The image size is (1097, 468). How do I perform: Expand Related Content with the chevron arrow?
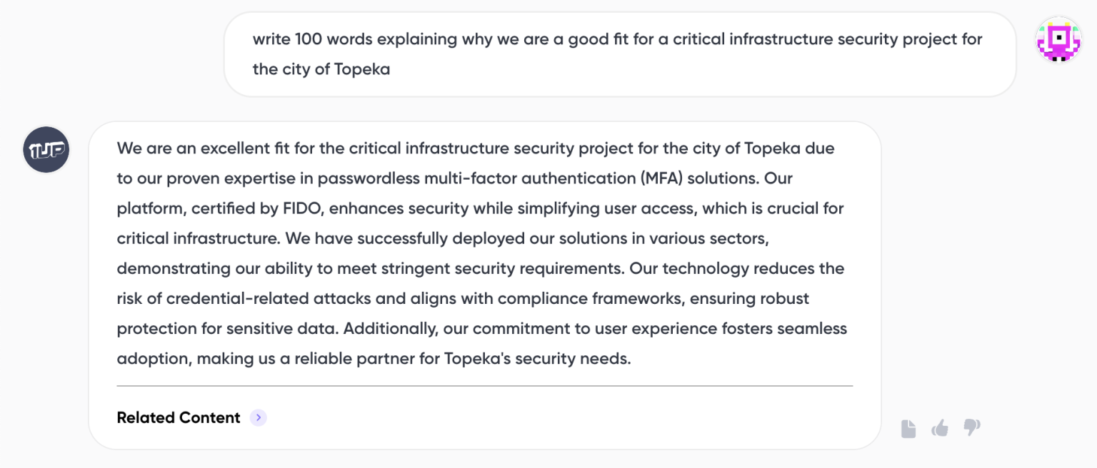tap(259, 418)
